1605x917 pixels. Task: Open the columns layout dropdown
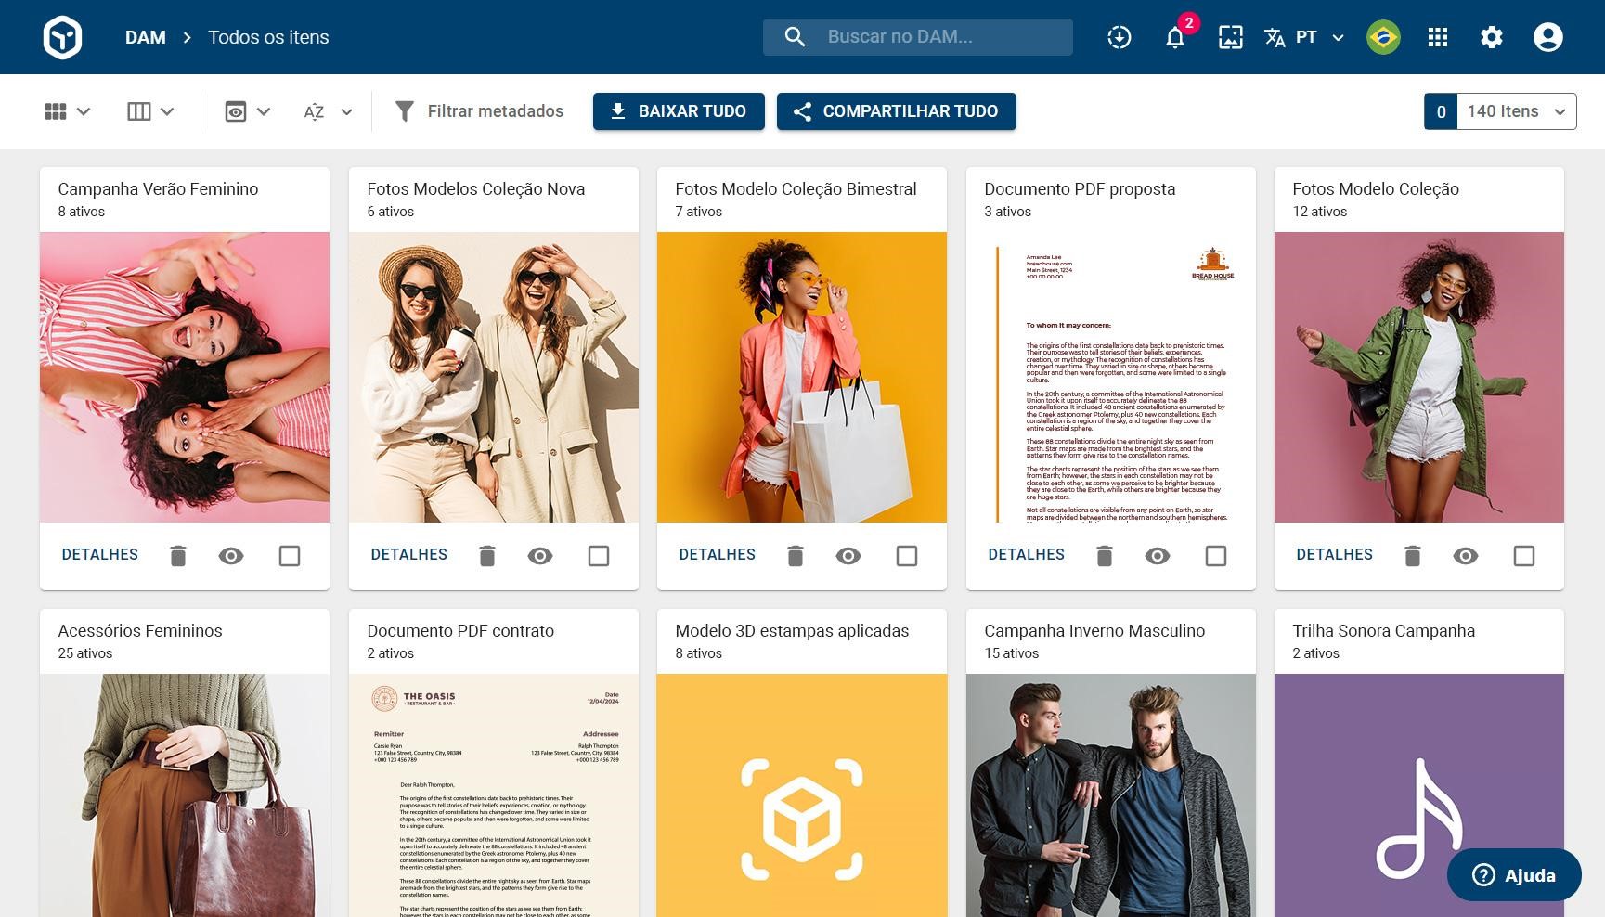pyautogui.click(x=150, y=111)
